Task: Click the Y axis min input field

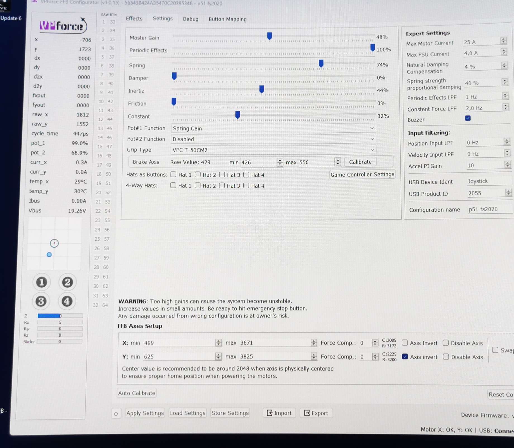Action: tap(180, 357)
